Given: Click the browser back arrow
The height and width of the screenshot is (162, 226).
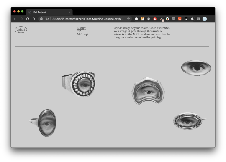Looking at the screenshot, I should [15, 19].
